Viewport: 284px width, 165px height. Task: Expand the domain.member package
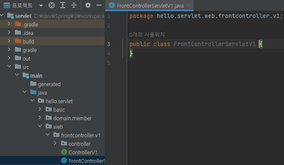[40, 118]
